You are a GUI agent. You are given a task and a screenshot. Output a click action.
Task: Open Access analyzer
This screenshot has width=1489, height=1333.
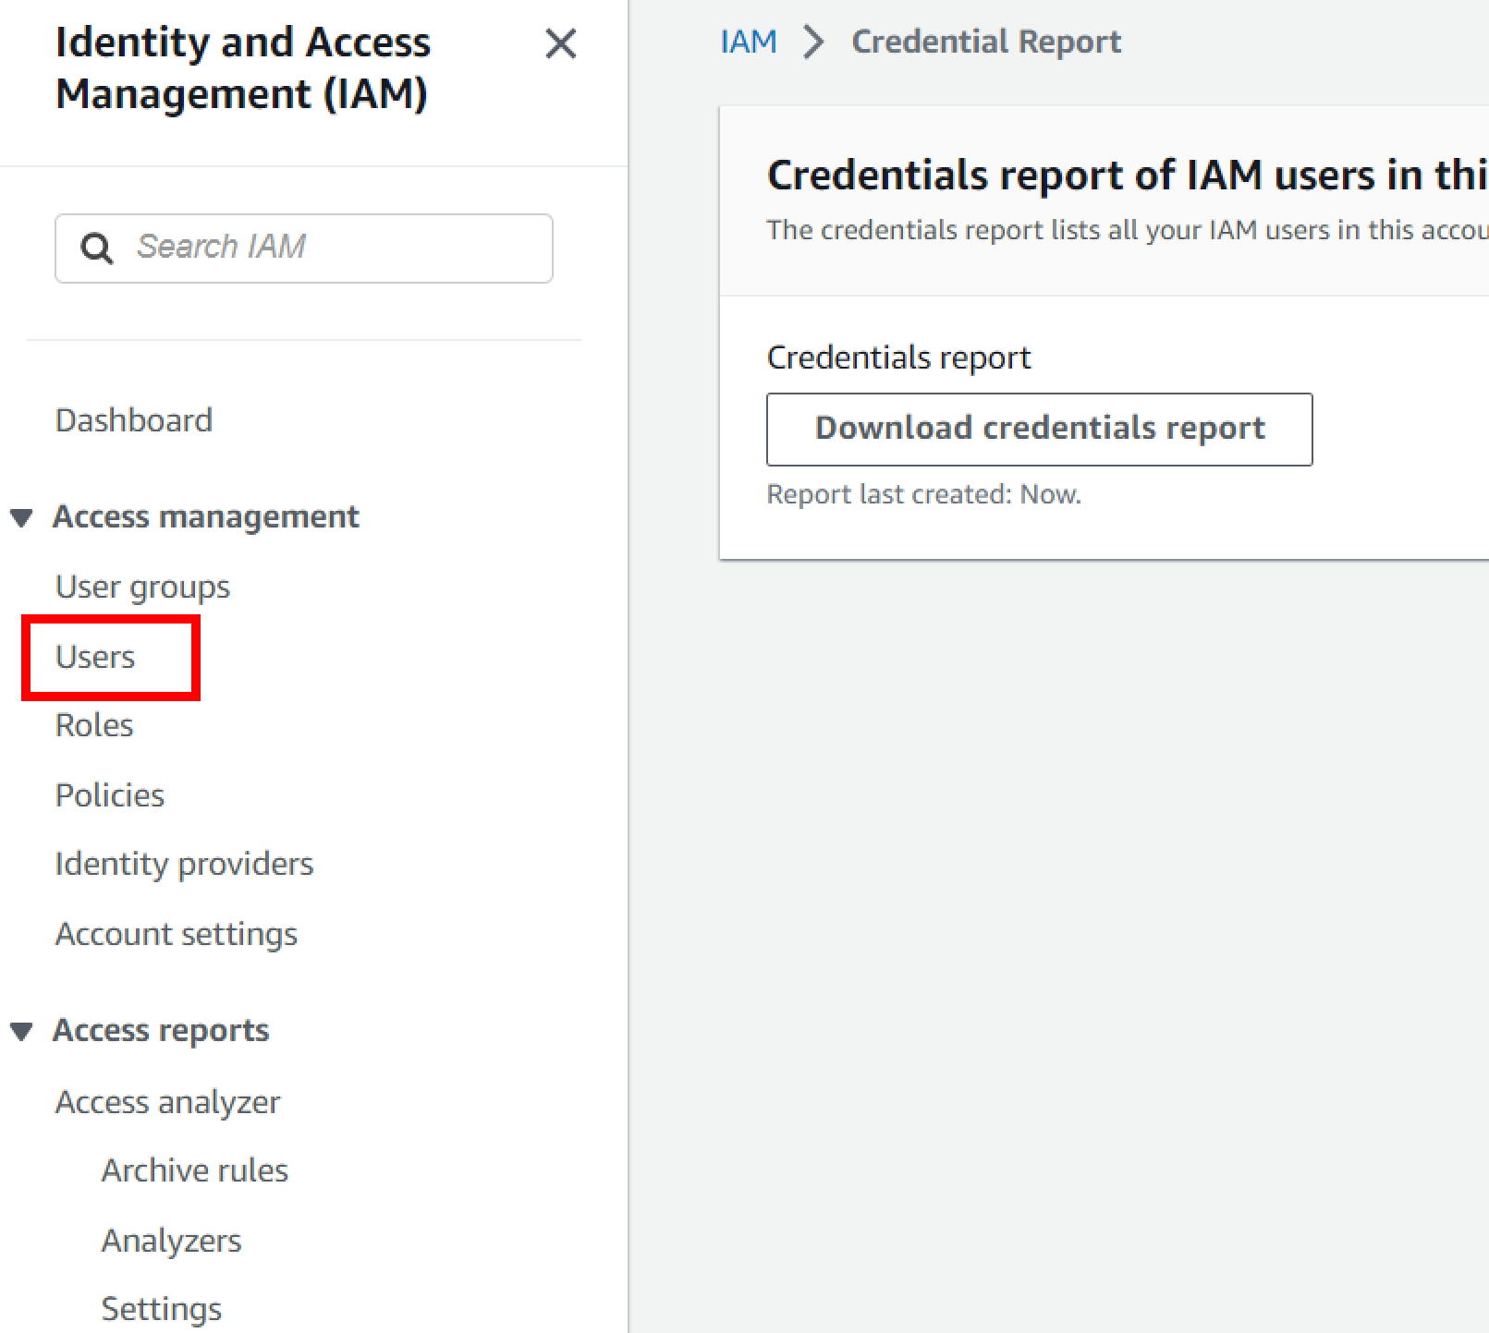(x=167, y=1102)
